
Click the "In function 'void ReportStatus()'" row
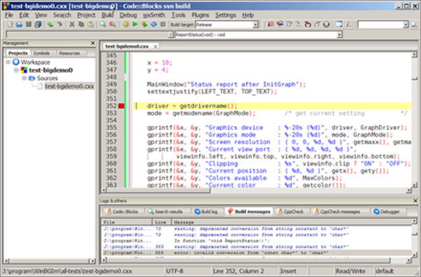click(257, 241)
